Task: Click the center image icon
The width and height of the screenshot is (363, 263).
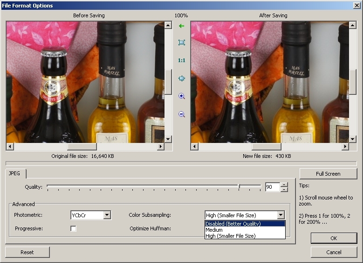Action: coord(182,78)
